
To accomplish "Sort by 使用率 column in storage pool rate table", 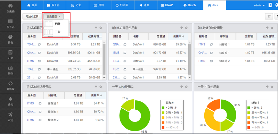I will (x=96, y=95).
